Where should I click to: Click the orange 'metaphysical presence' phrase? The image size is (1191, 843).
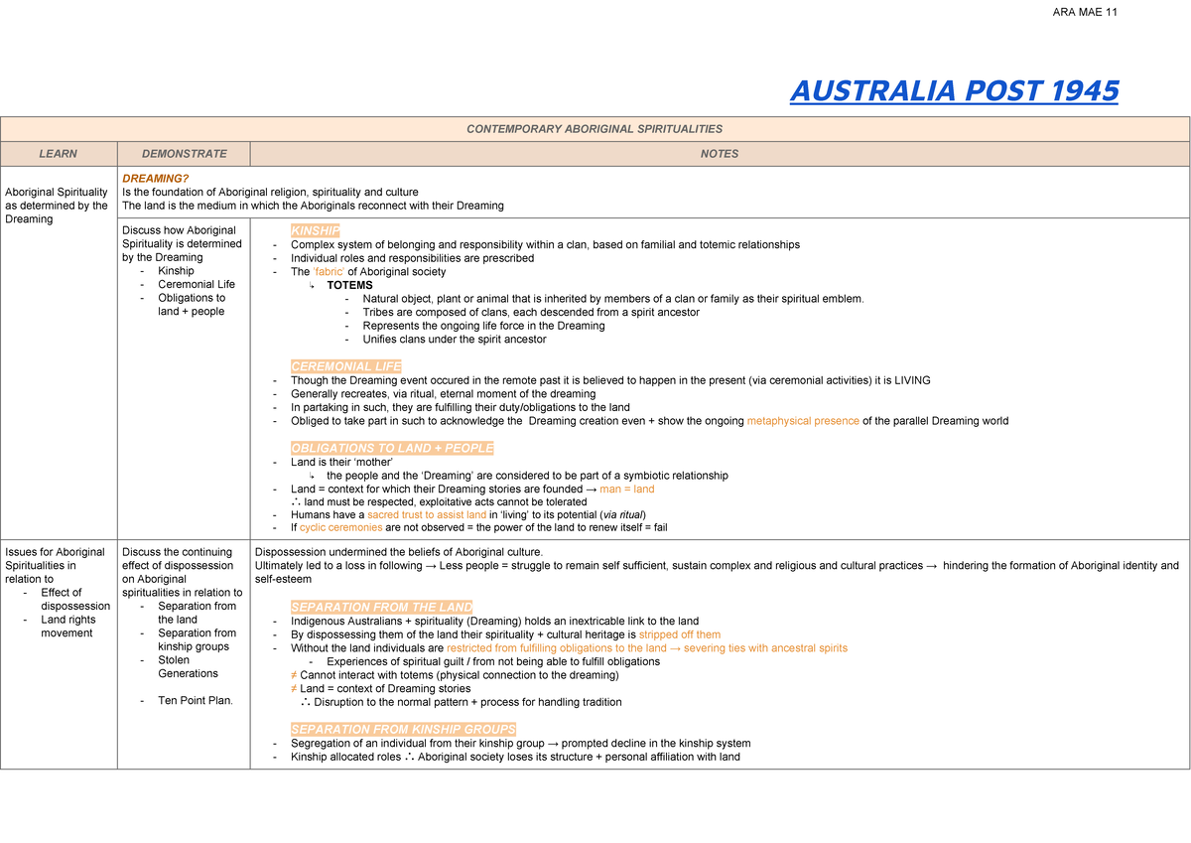click(x=803, y=421)
